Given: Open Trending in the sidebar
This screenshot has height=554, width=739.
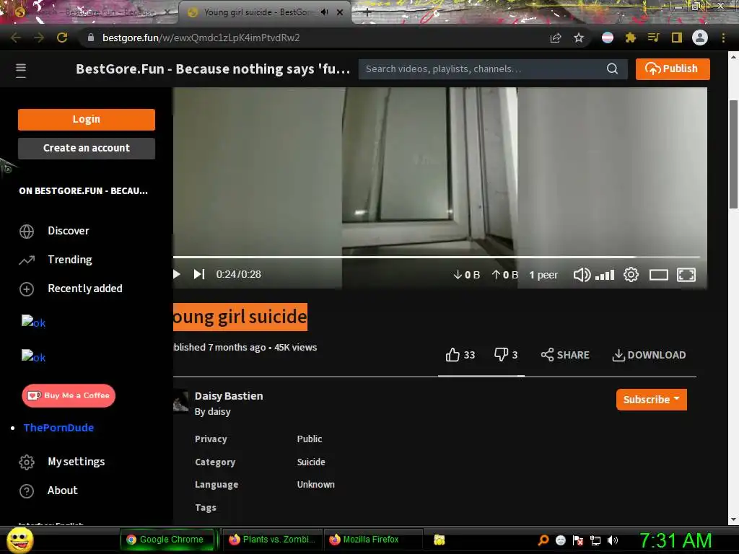Looking at the screenshot, I should point(70,260).
